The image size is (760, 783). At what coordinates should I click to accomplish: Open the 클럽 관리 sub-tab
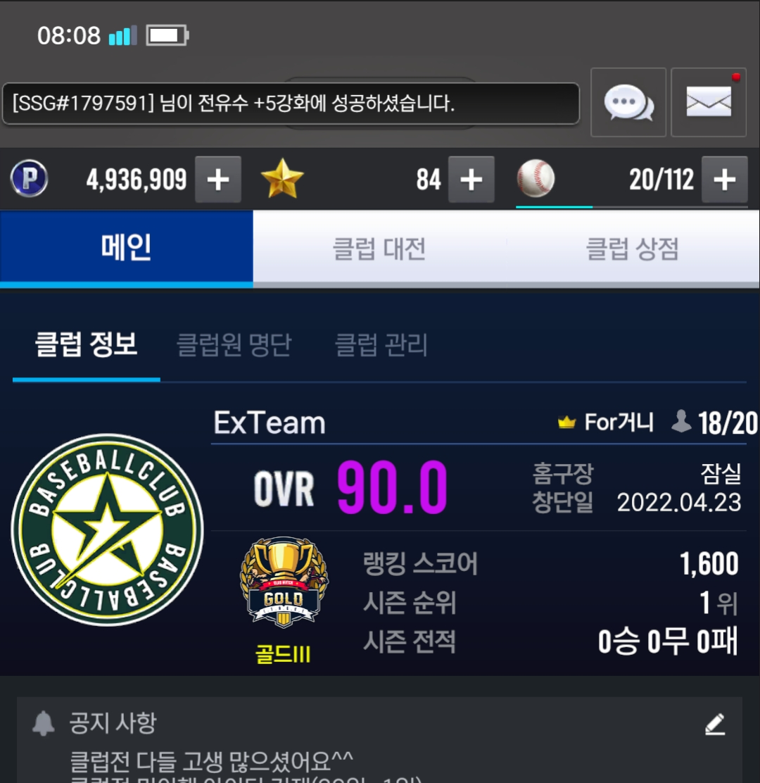tap(381, 344)
